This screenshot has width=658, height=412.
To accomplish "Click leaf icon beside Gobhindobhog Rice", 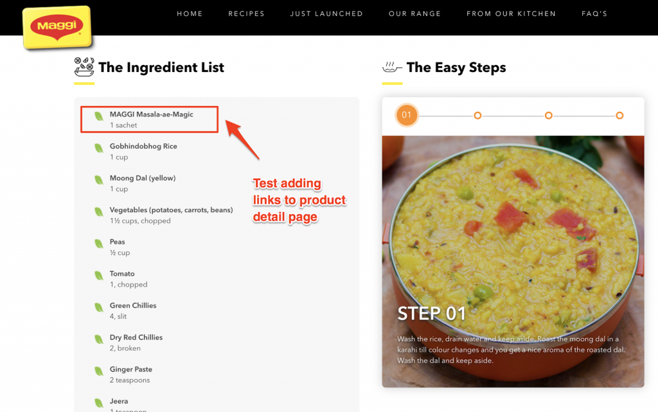I will pos(99,148).
